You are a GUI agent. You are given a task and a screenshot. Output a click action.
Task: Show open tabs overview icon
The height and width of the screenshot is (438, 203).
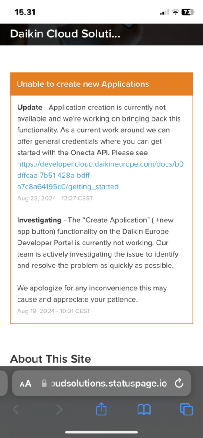click(x=186, y=410)
